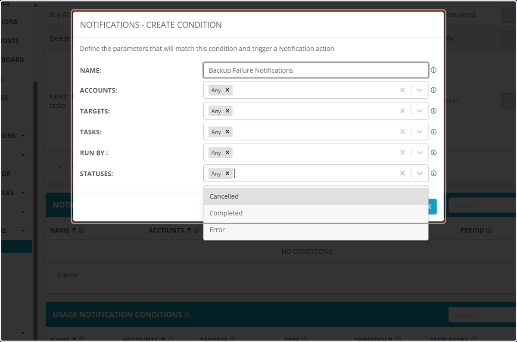
Task: Clear all Statuses selections
Action: click(x=402, y=173)
